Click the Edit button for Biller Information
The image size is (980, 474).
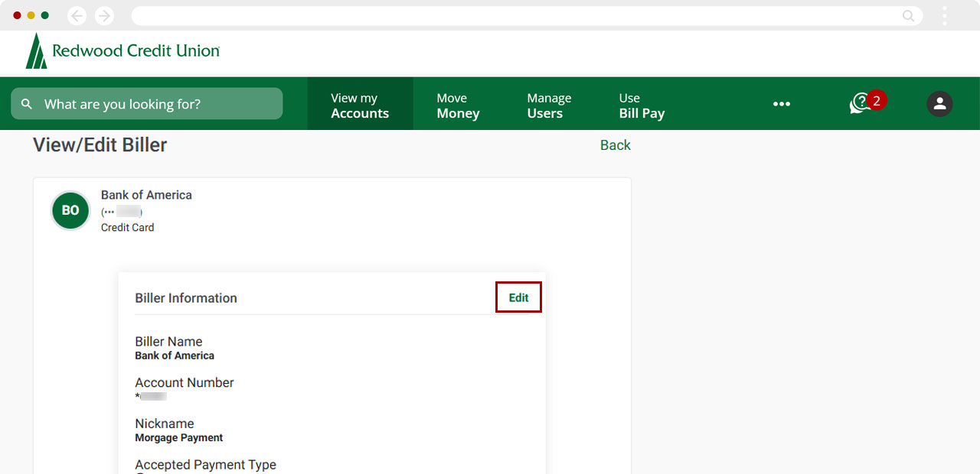tap(518, 297)
